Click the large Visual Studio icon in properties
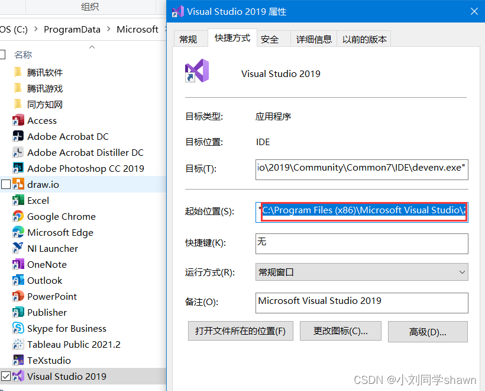 point(197,70)
